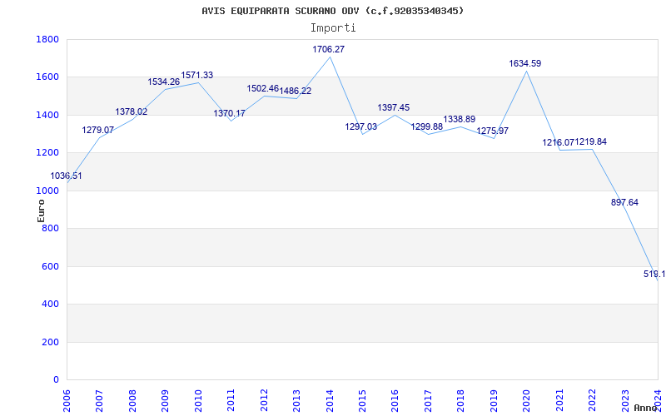Click the 2014 year label

tap(330, 400)
